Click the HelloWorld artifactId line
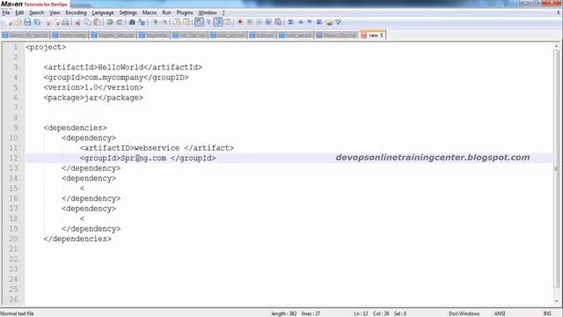Image resolution: width=563 pixels, height=317 pixels. point(123,67)
